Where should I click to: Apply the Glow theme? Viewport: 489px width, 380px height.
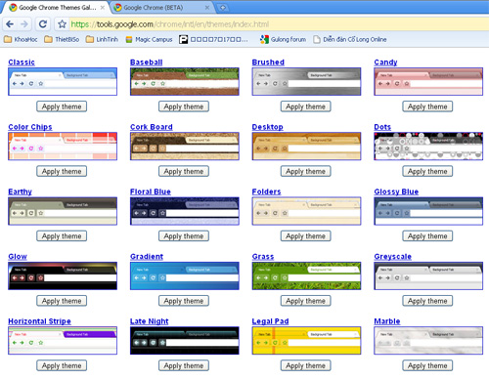pos(62,301)
